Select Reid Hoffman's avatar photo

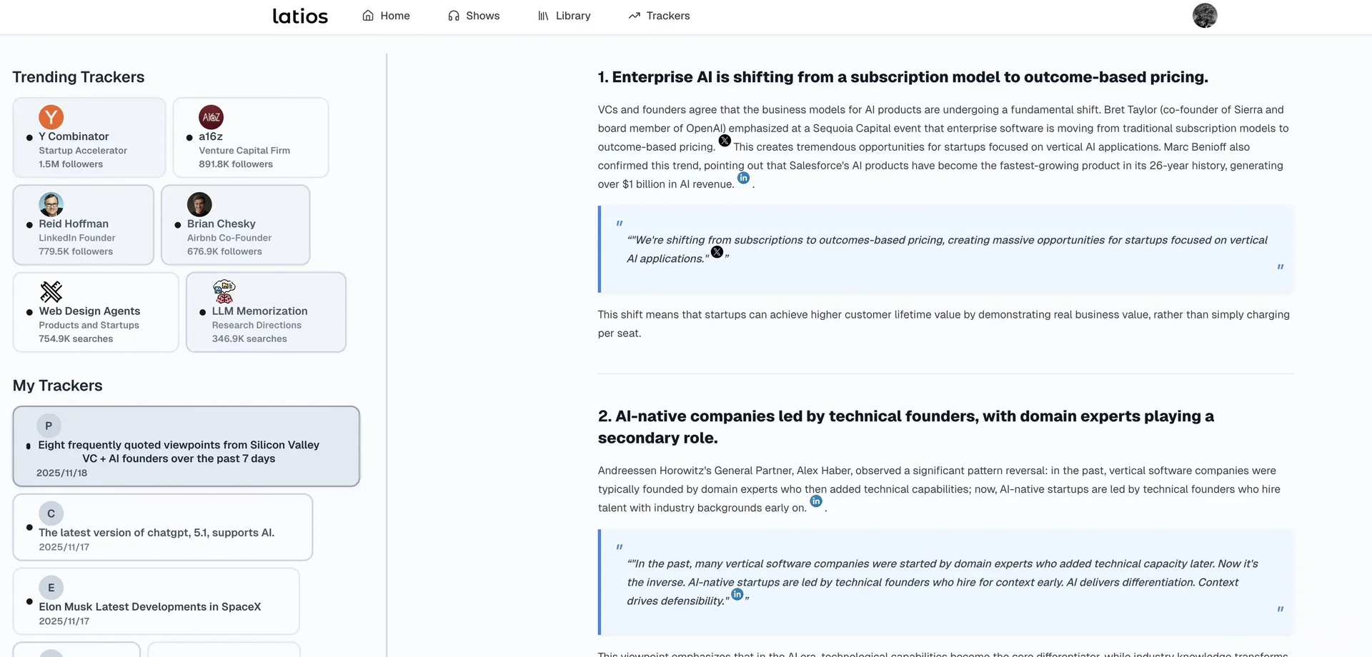pos(51,204)
